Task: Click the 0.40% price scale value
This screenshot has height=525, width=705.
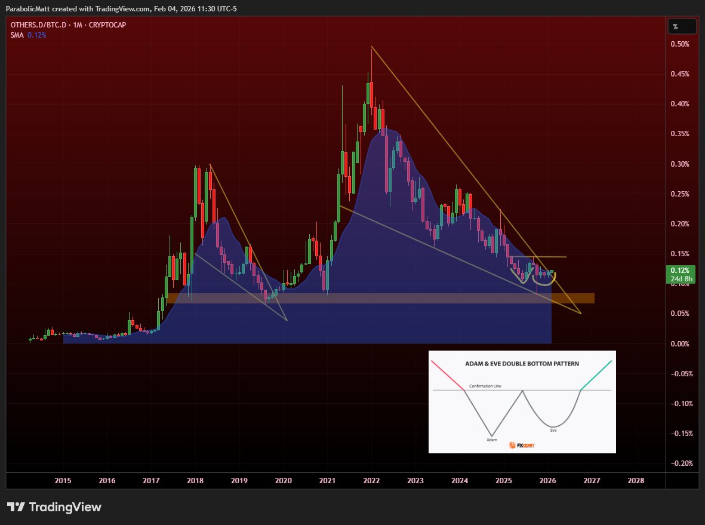Action: coord(680,104)
